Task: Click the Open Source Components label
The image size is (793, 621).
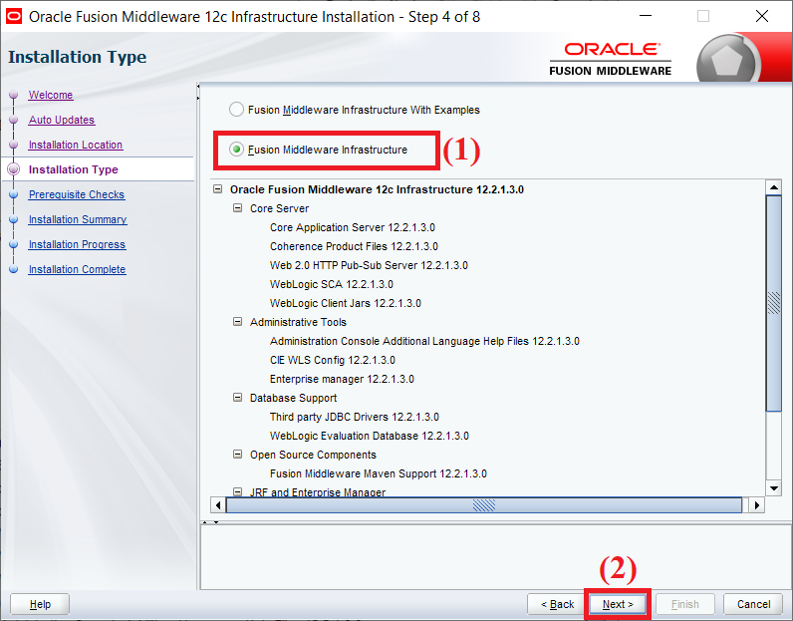Action: pos(313,455)
